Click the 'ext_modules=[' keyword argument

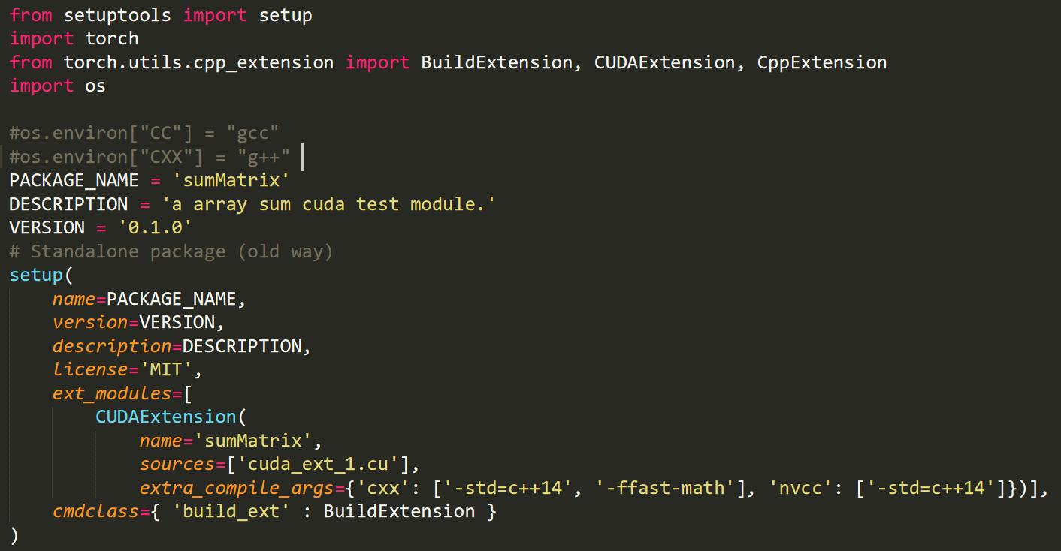coord(123,393)
